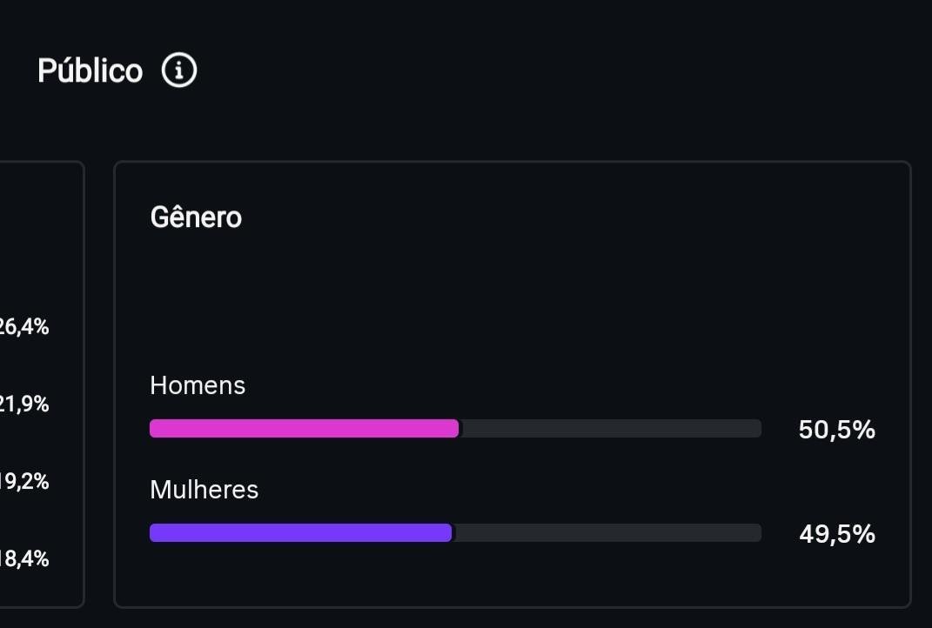Click the right tip of the pink Homens fill
This screenshot has width=932, height=628.
[455, 428]
